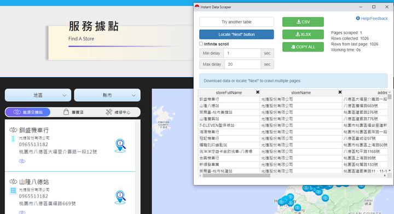Click the 八德區建國路776號 address cell
394x214 pixels.
tap(365, 119)
